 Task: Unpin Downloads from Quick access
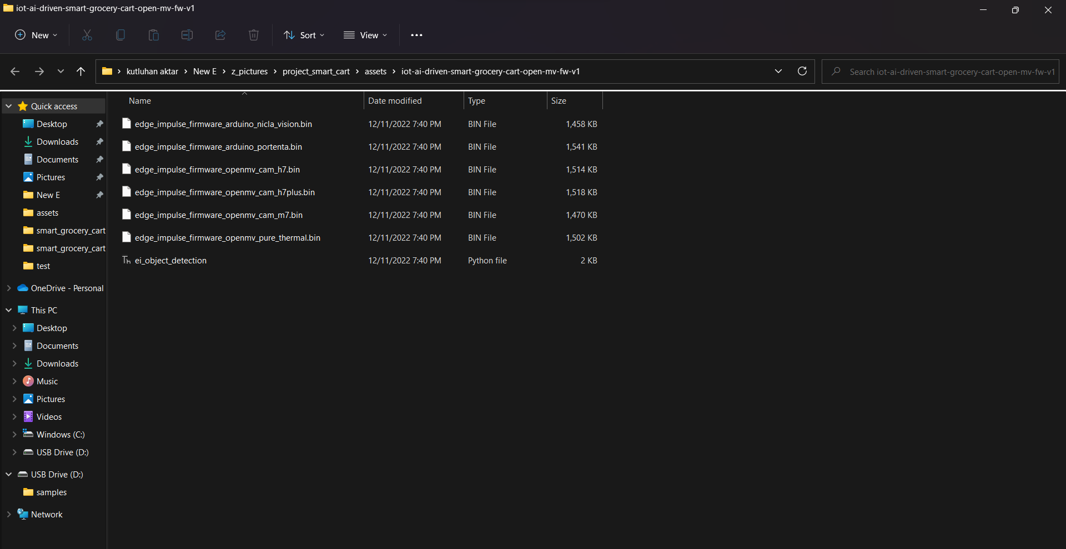coord(99,141)
